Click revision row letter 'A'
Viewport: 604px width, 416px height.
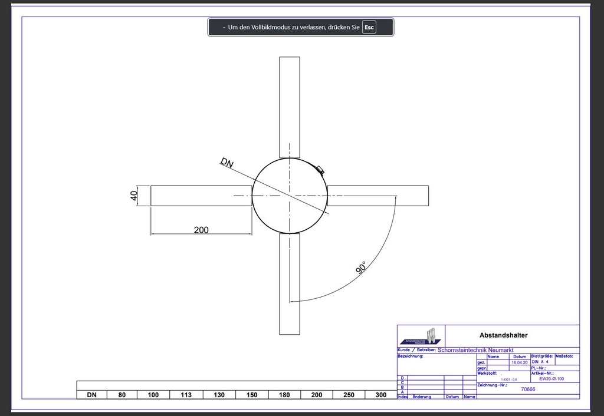402,392
